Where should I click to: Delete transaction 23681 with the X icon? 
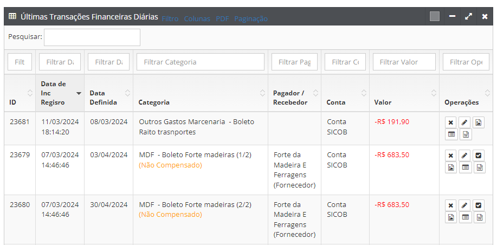coord(450,122)
